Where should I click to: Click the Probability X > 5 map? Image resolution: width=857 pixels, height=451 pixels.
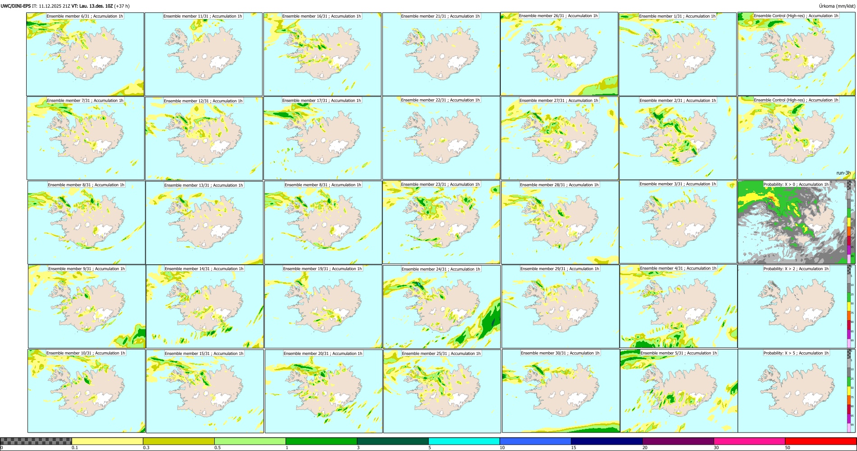click(x=797, y=391)
